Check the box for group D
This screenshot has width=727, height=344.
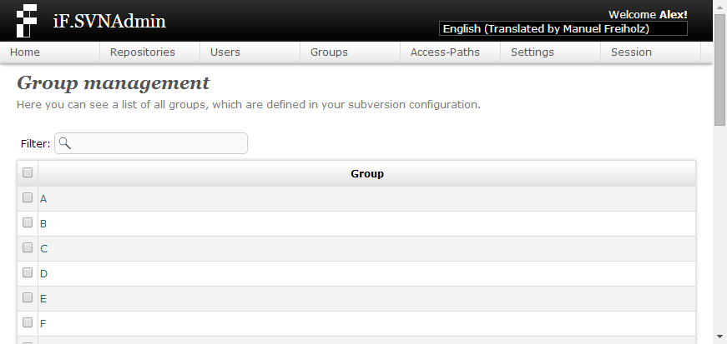[28, 272]
